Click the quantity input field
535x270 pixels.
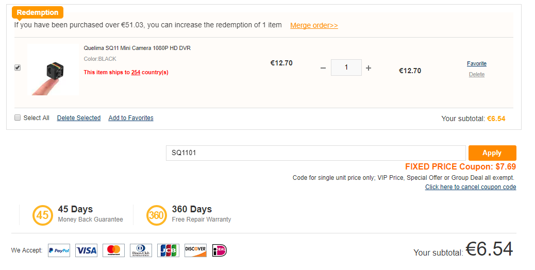pos(346,67)
